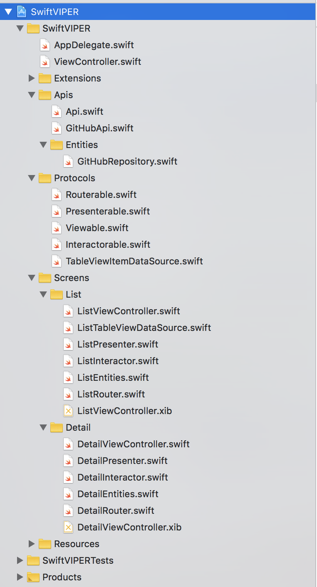
Task: Select the SwiftVIPERTests group label
Action: click(x=78, y=560)
